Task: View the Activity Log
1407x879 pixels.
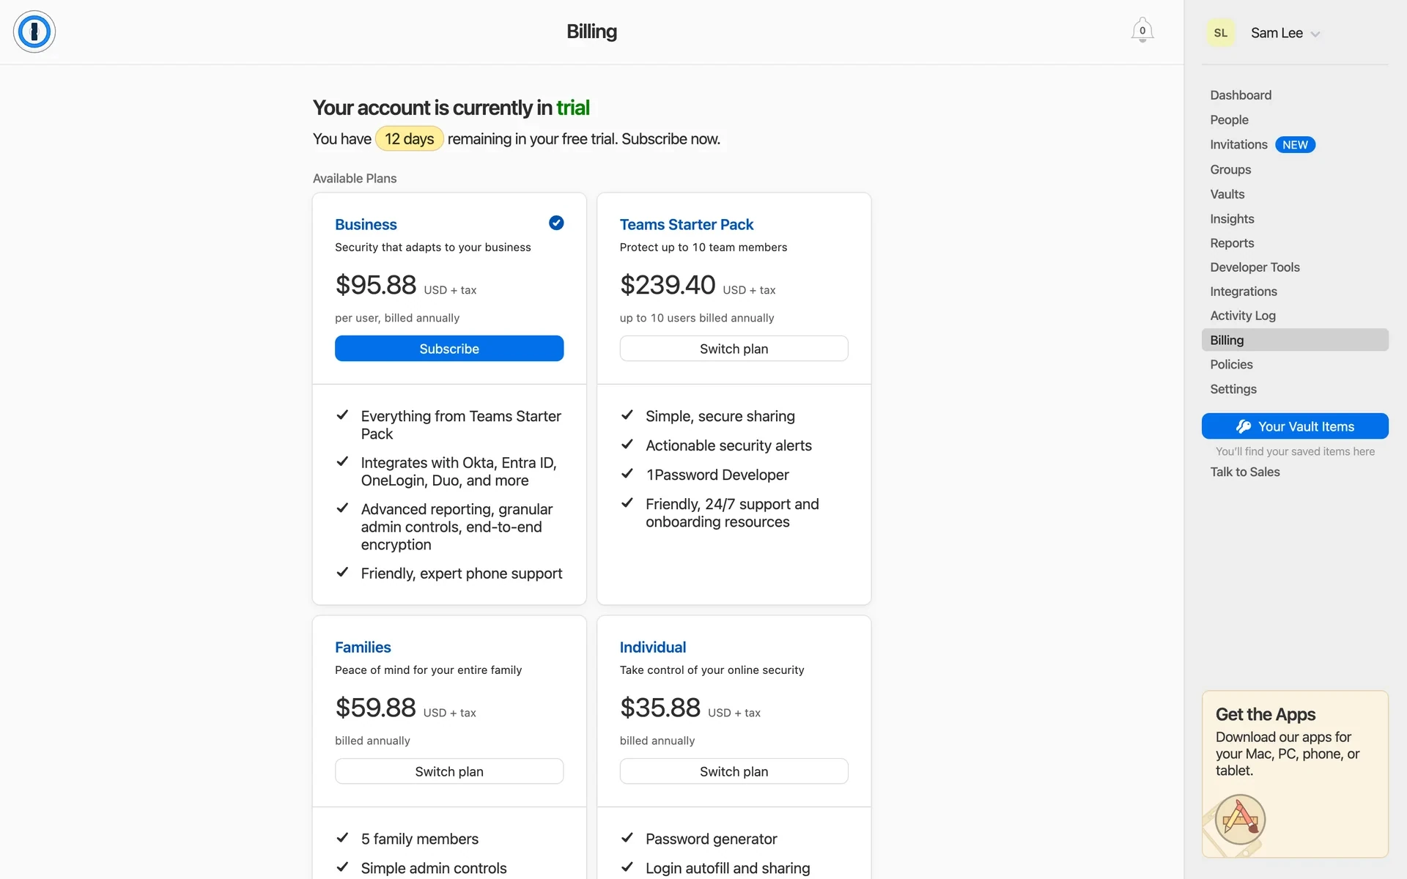Action: pyautogui.click(x=1243, y=316)
